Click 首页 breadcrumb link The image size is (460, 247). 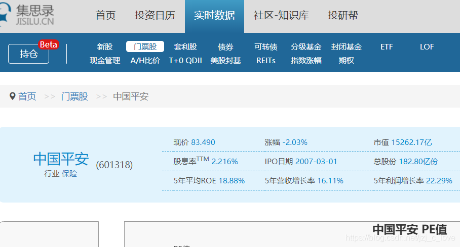(x=27, y=96)
